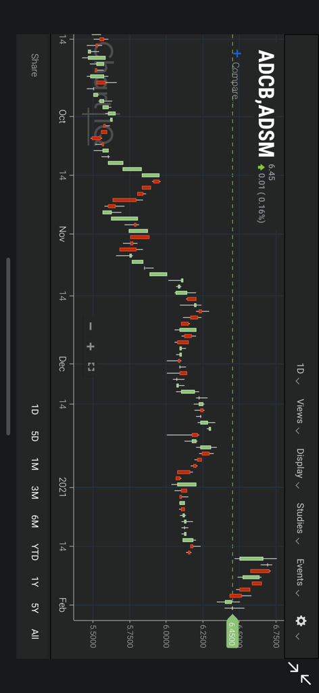Open the Studies dropdown
319x693 pixels.
click(x=300, y=523)
